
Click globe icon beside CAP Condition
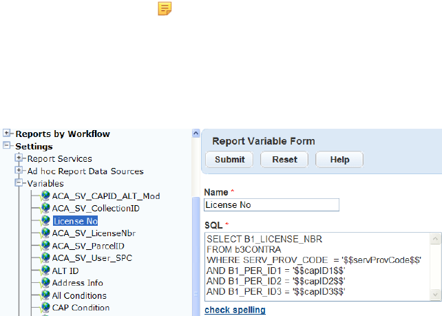[45, 307]
